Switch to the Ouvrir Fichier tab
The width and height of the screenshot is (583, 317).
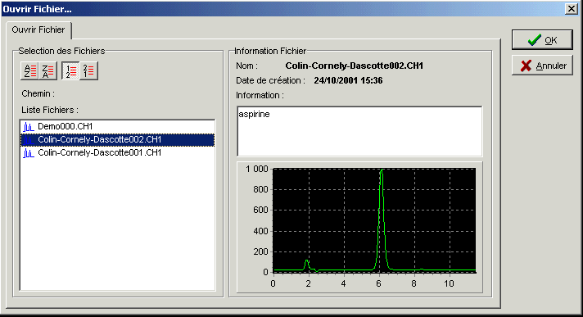[38, 29]
